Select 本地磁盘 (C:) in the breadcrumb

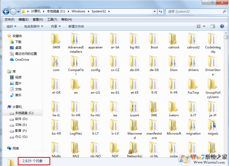point(56,11)
